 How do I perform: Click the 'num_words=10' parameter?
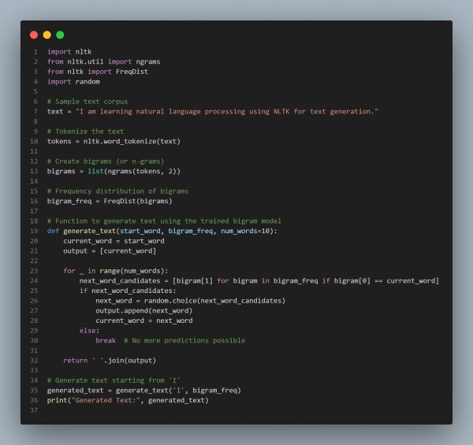(x=245, y=231)
